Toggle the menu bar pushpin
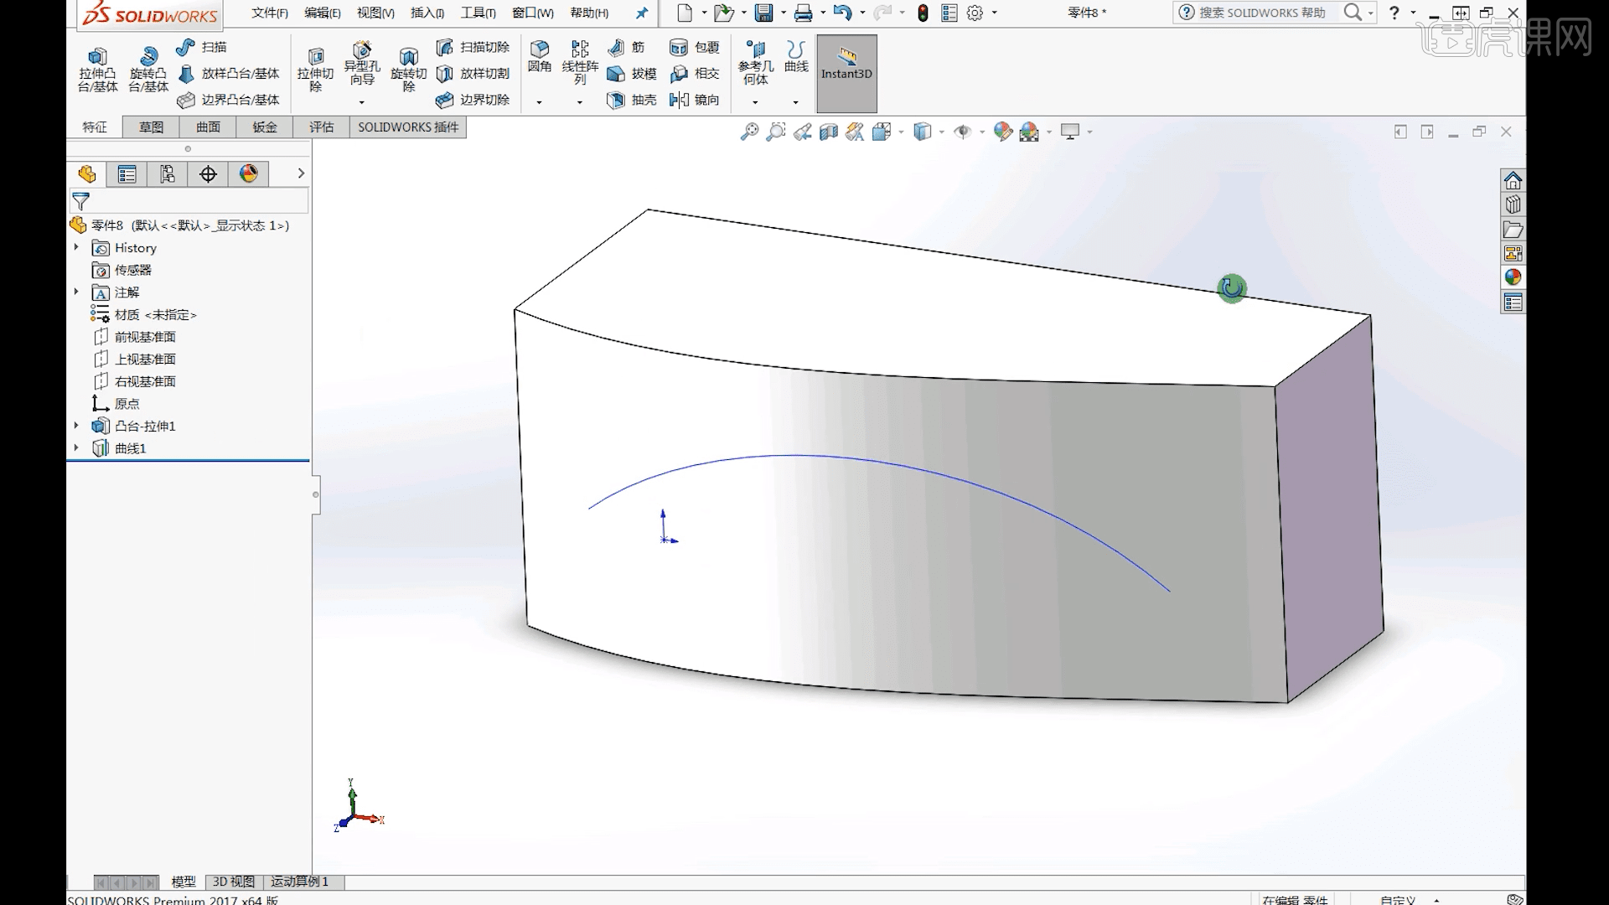 [x=641, y=13]
